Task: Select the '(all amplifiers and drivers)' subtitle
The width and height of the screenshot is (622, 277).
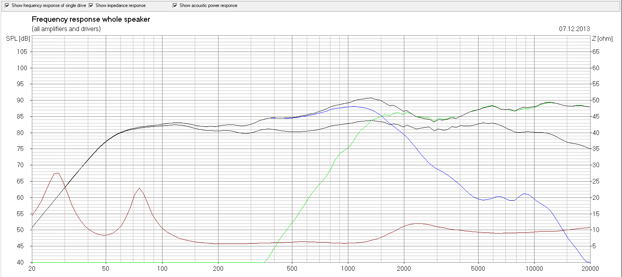Action: 66,29
